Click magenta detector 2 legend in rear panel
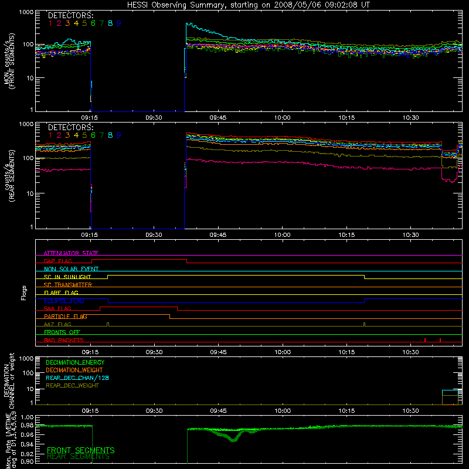469x469 pixels. pyautogui.click(x=59, y=135)
